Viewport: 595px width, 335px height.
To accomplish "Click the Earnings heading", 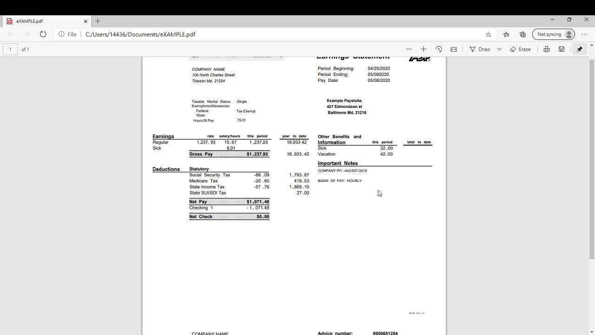I will (163, 136).
